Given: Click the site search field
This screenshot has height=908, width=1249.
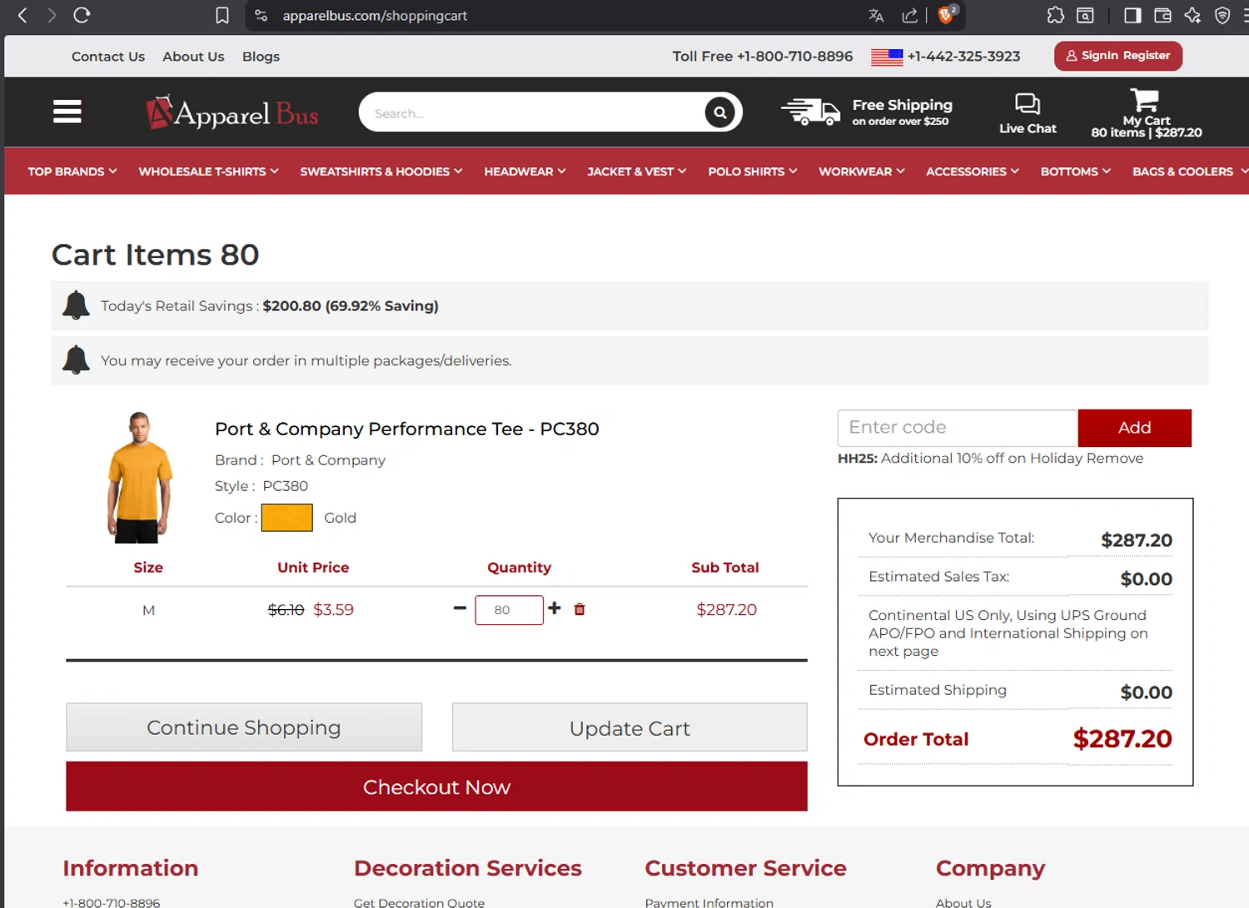Looking at the screenshot, I should (533, 112).
